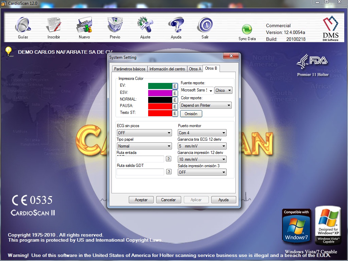This screenshot has width=348, height=261.
Task: Click the Salir exit icon
Action: tap(205, 25)
